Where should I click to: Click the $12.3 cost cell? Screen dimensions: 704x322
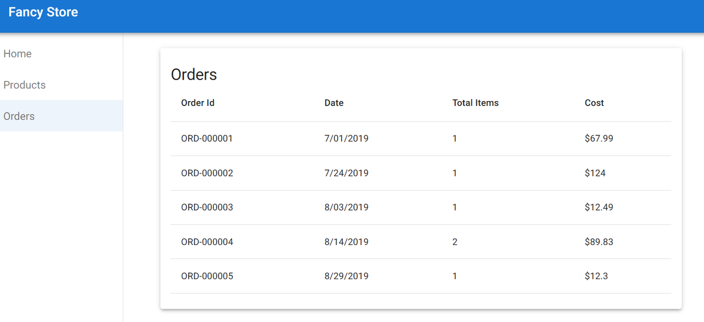pos(596,276)
